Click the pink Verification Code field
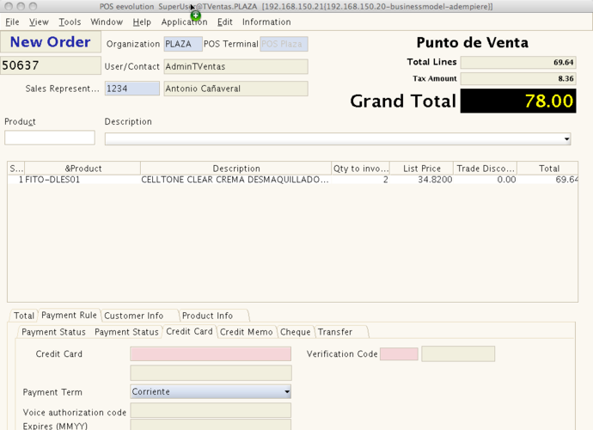This screenshot has width=593, height=430. [x=399, y=354]
